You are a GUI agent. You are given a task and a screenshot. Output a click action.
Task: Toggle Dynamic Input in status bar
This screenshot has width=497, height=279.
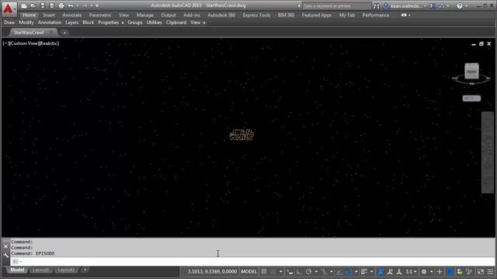(x=290, y=271)
